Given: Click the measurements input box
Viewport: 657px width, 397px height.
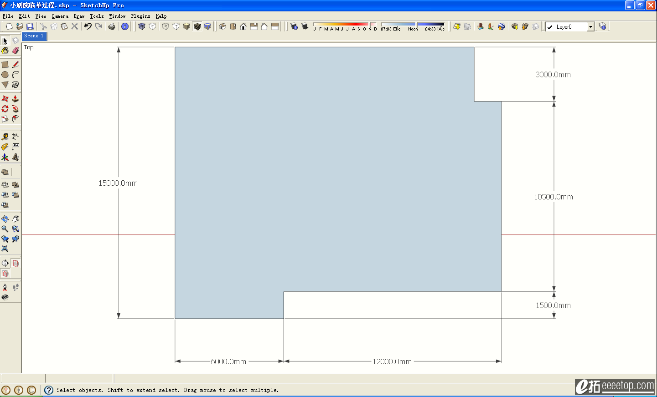Looking at the screenshot, I should (x=80, y=378).
